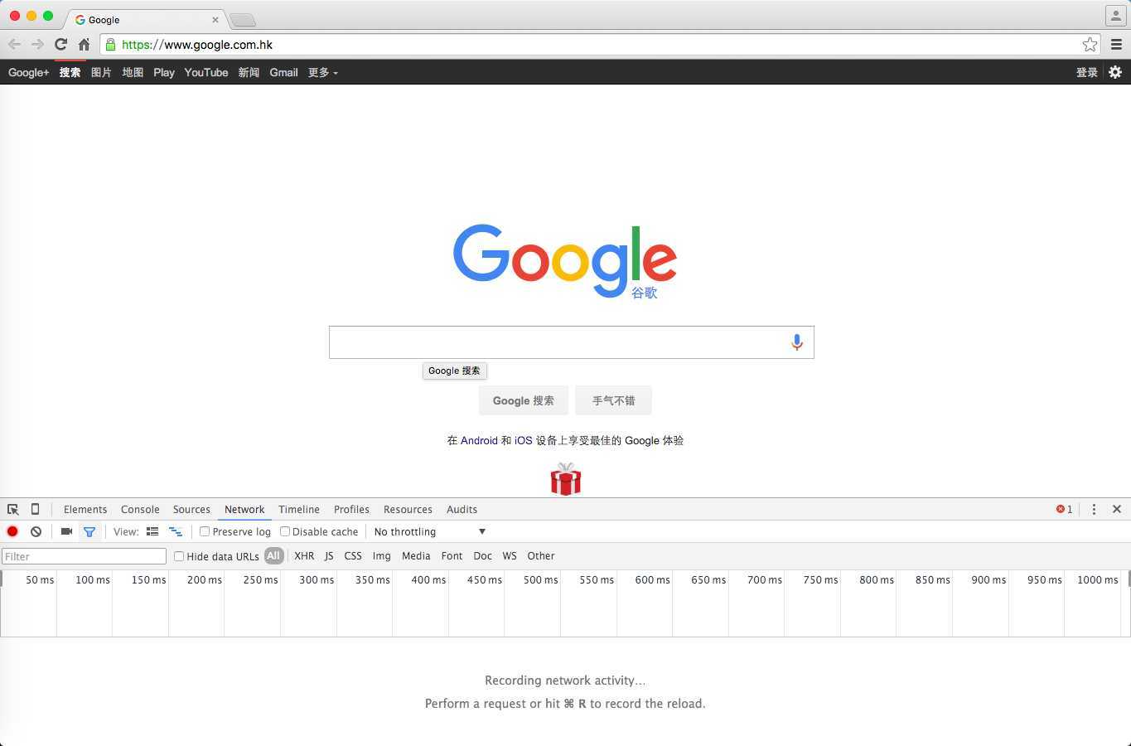The height and width of the screenshot is (746, 1131).
Task: Bookmark this page with star icon
Action: tap(1090, 45)
